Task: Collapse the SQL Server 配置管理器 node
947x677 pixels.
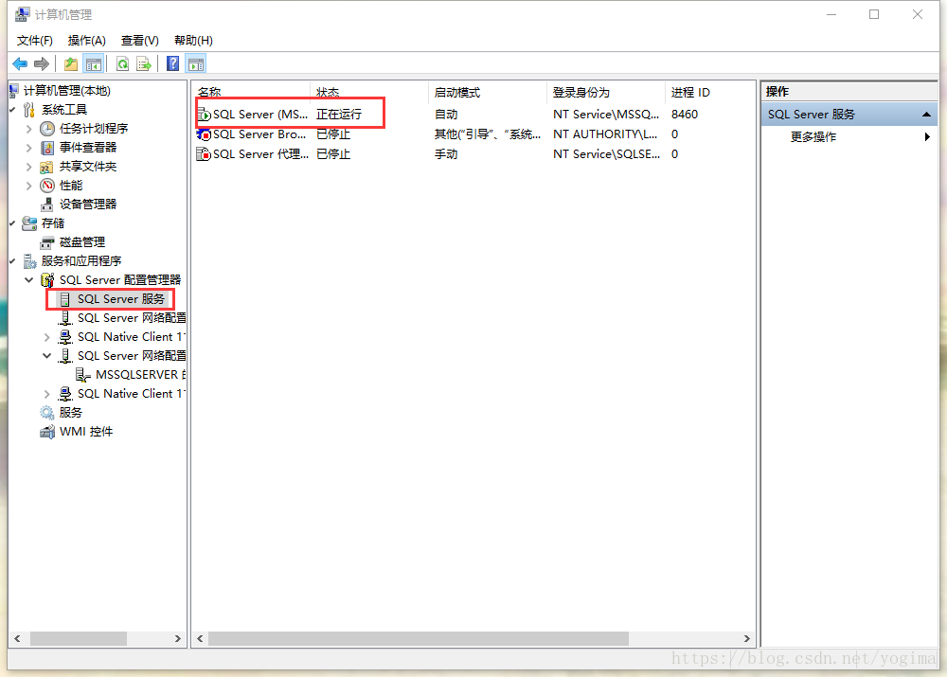Action: point(29,280)
